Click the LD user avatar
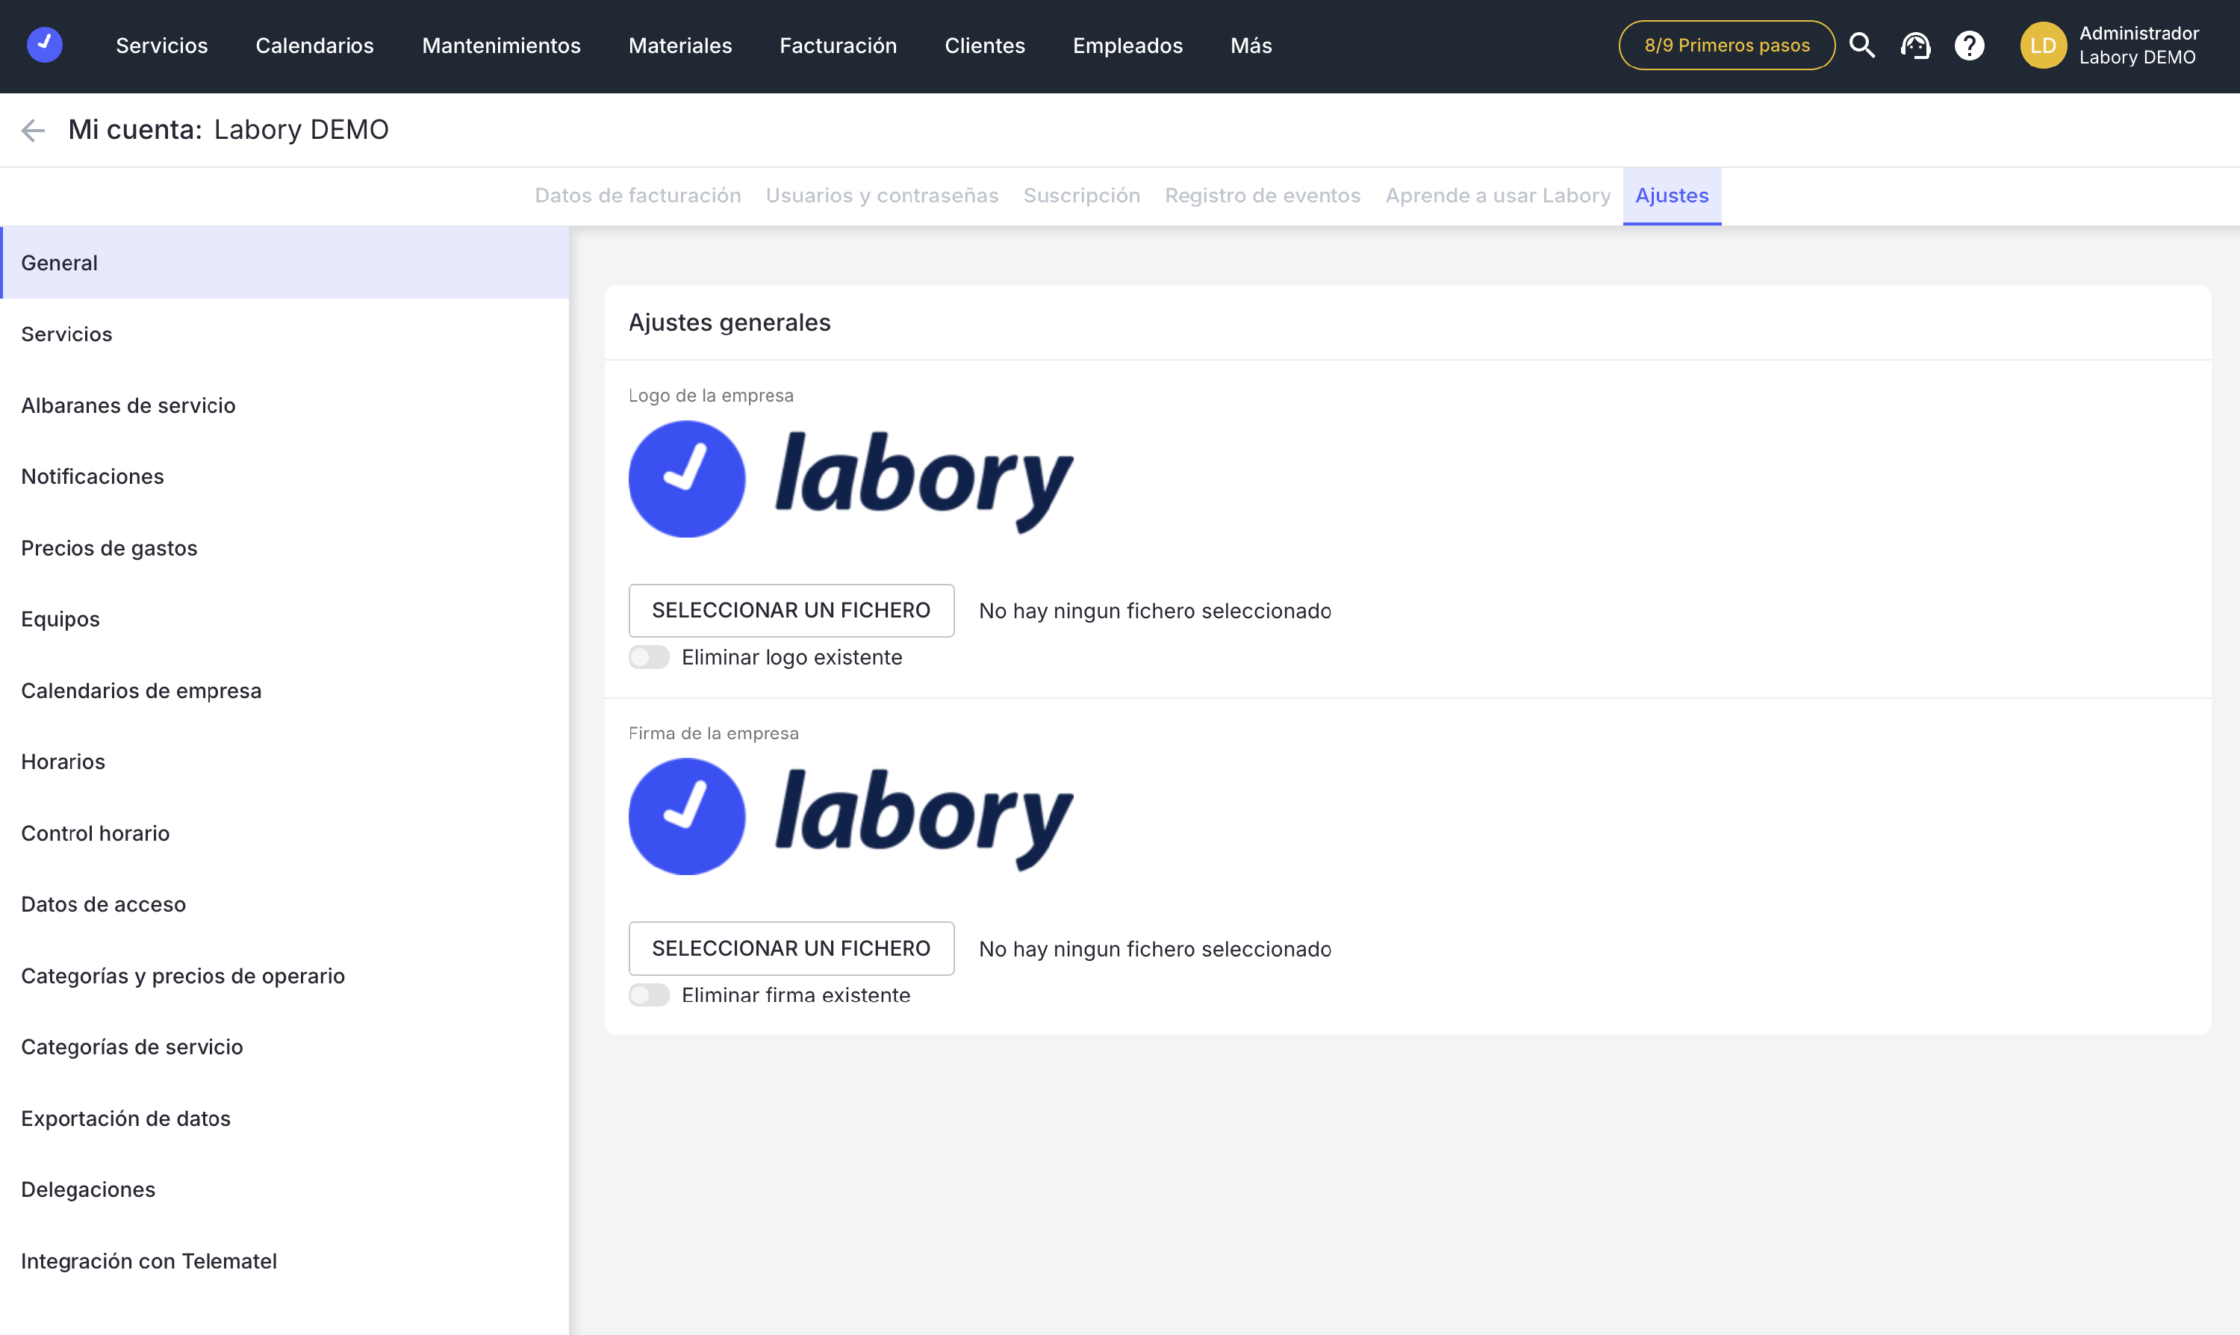Image resolution: width=2240 pixels, height=1335 pixels. (2042, 45)
